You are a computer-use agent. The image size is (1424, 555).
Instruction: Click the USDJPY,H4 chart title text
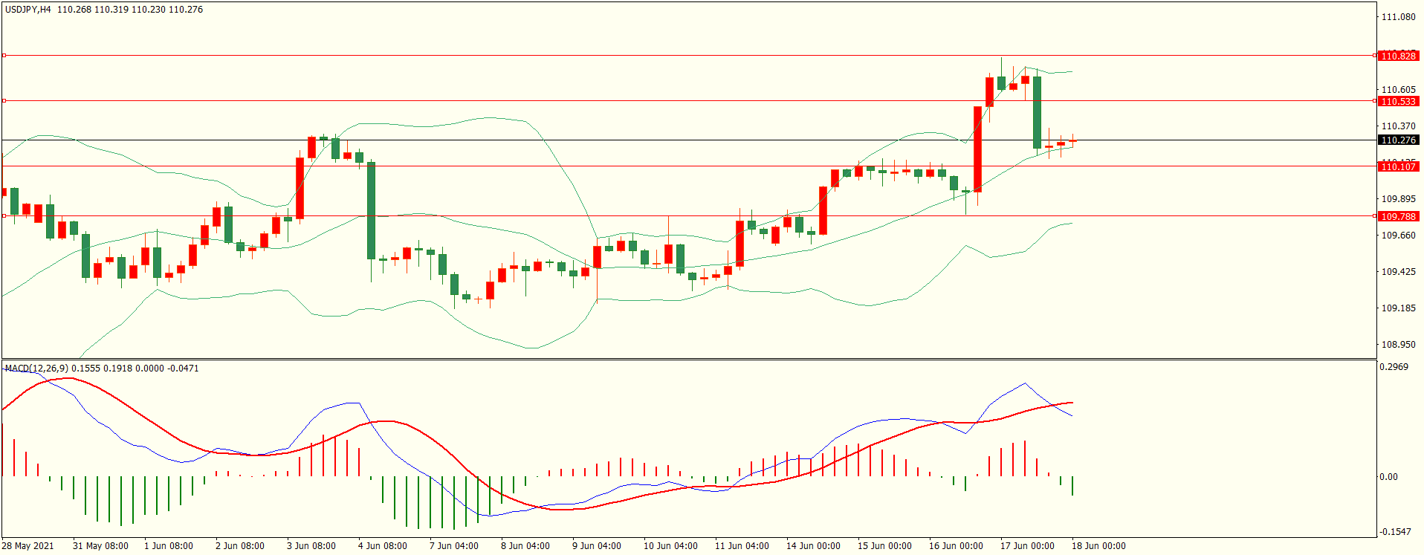pos(28,10)
